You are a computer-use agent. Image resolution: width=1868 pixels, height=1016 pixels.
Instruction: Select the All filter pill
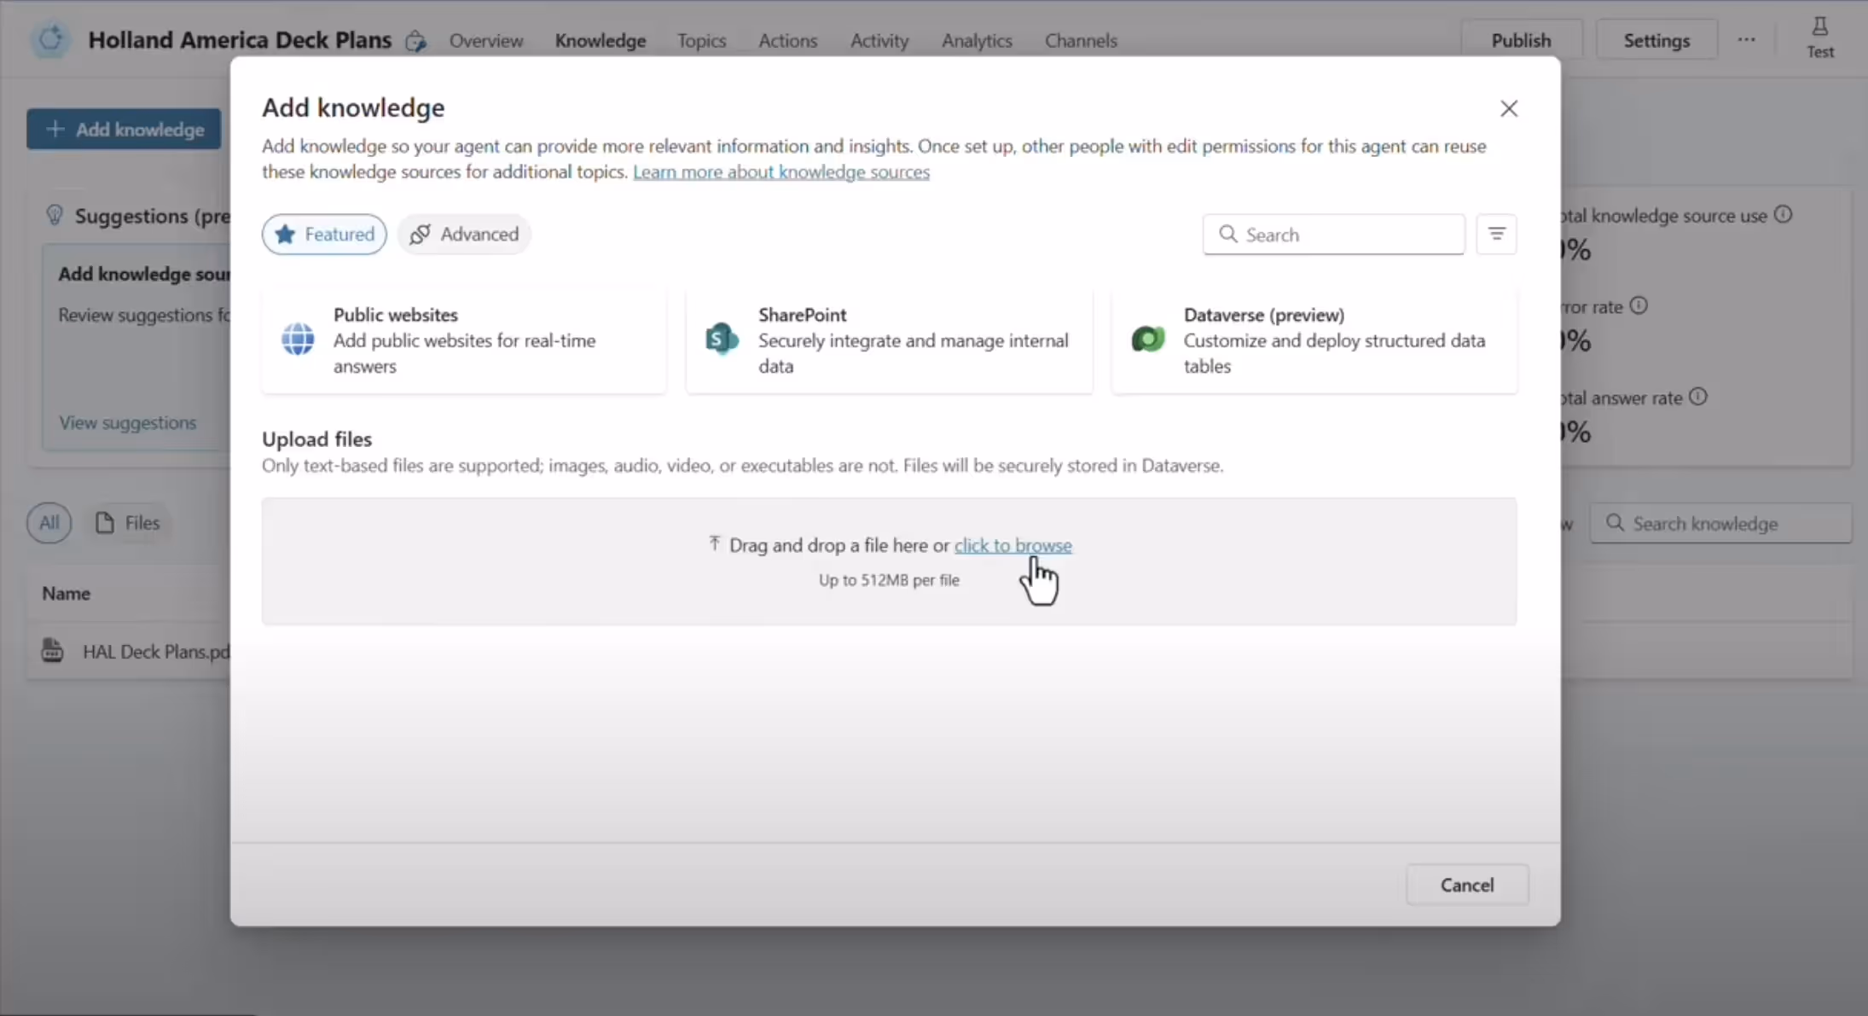[49, 523]
